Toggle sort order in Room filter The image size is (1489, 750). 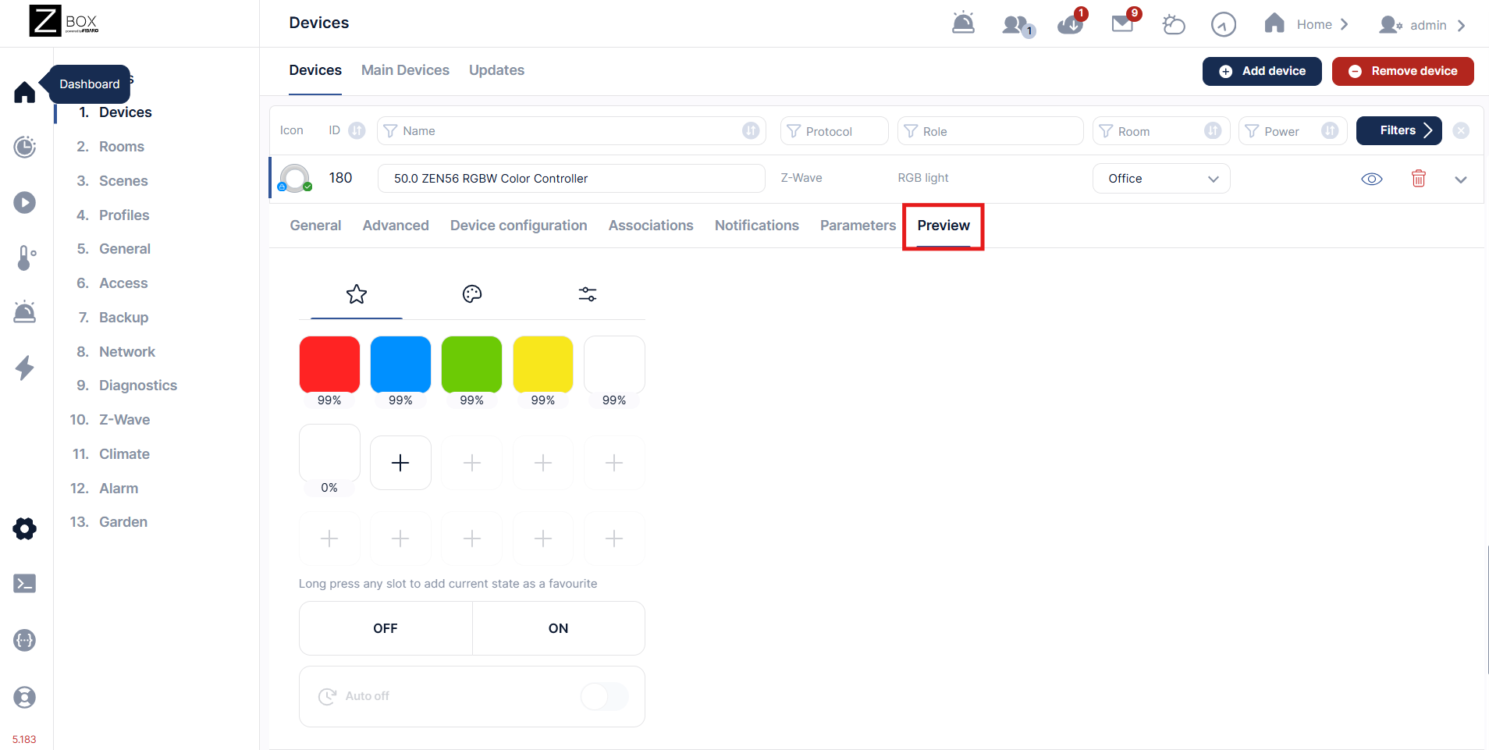pos(1213,130)
